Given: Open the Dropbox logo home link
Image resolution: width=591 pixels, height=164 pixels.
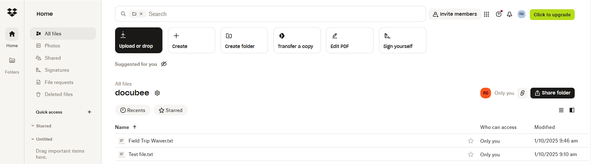Looking at the screenshot, I should click(12, 12).
